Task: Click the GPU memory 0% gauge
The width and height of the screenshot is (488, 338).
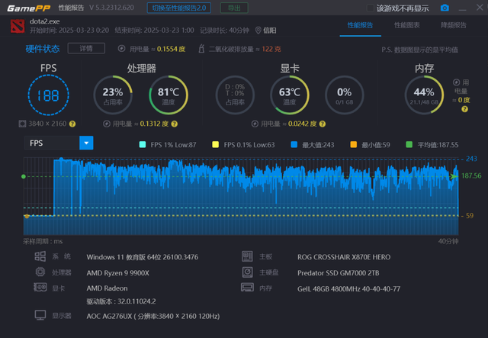Action: click(344, 95)
